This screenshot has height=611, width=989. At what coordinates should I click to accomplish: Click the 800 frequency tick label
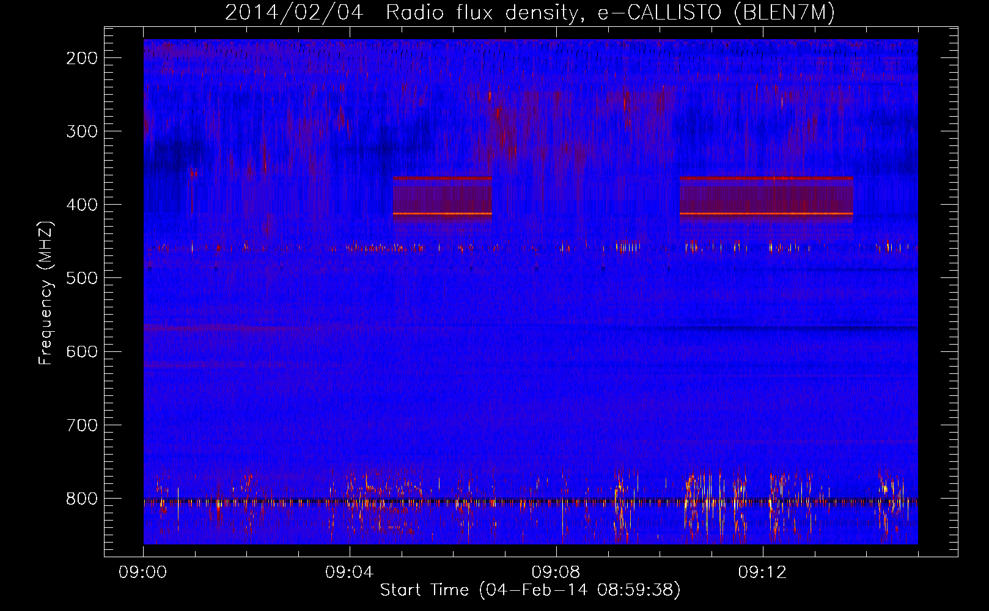tap(81, 499)
